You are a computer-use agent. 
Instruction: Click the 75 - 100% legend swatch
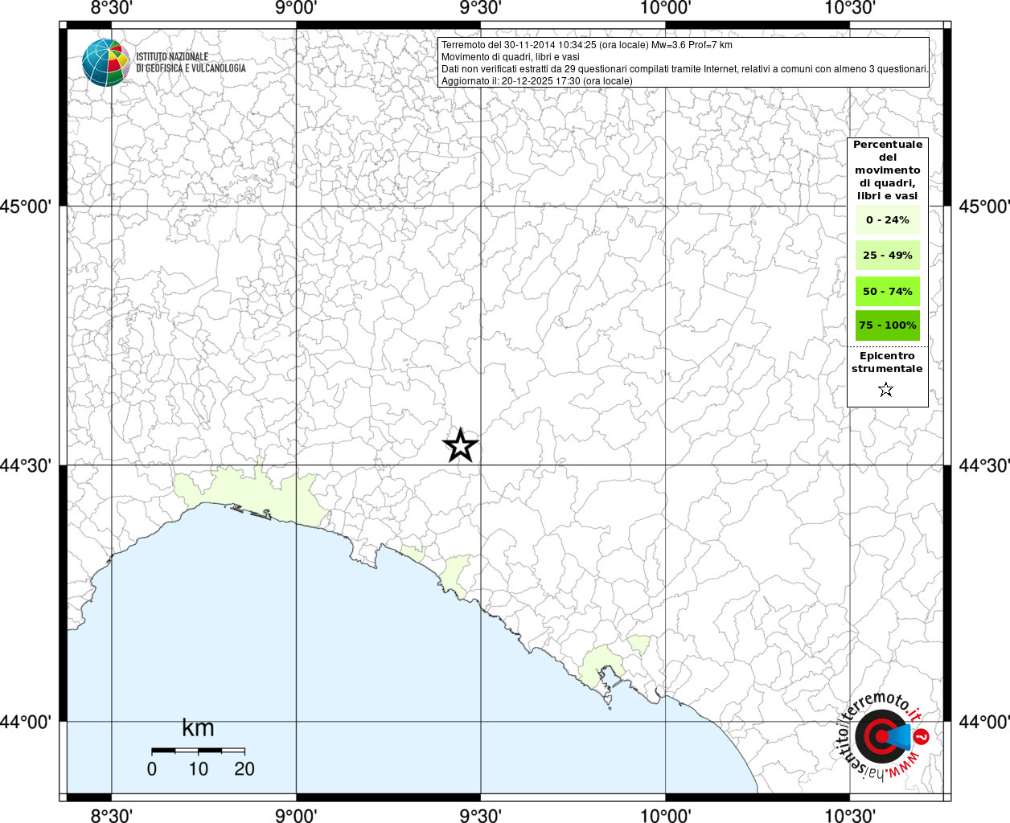point(888,326)
